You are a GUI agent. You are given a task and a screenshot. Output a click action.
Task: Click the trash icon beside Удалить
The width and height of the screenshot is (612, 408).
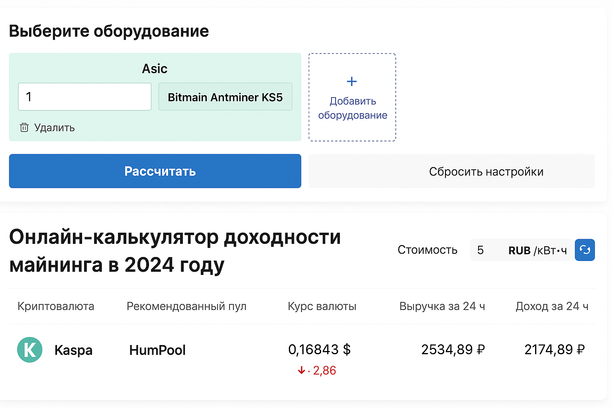24,127
